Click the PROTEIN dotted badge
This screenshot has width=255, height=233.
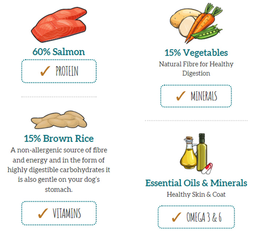point(59,71)
